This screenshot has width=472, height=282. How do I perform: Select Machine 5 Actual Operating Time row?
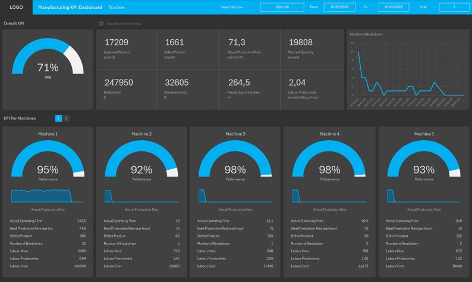(424, 221)
